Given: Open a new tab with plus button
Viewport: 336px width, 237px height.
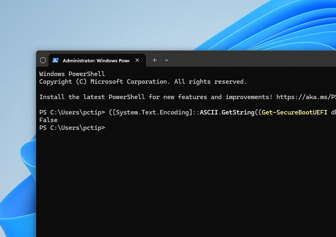Looking at the screenshot, I should click(x=154, y=60).
